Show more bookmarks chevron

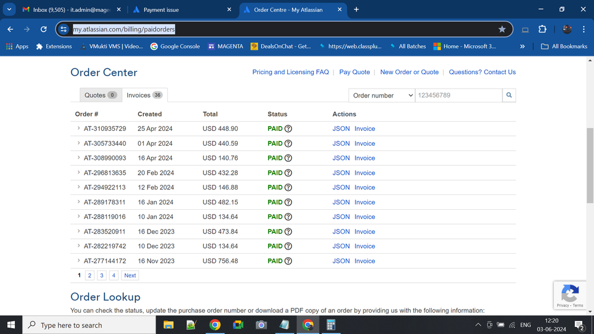523,46
